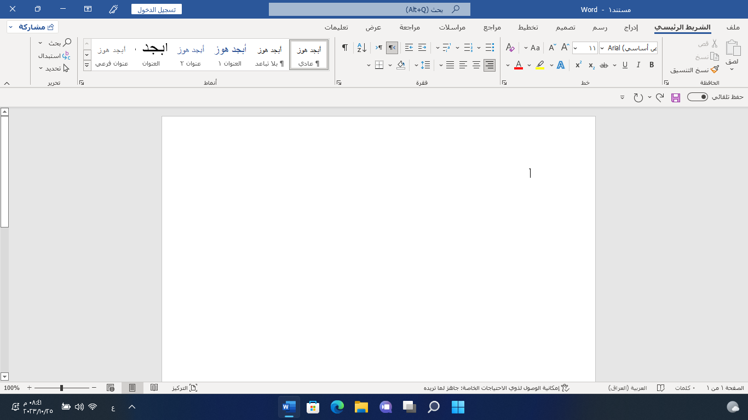The height and width of the screenshot is (420, 748).
Task: Click the Bold formatting icon
Action: 652,65
